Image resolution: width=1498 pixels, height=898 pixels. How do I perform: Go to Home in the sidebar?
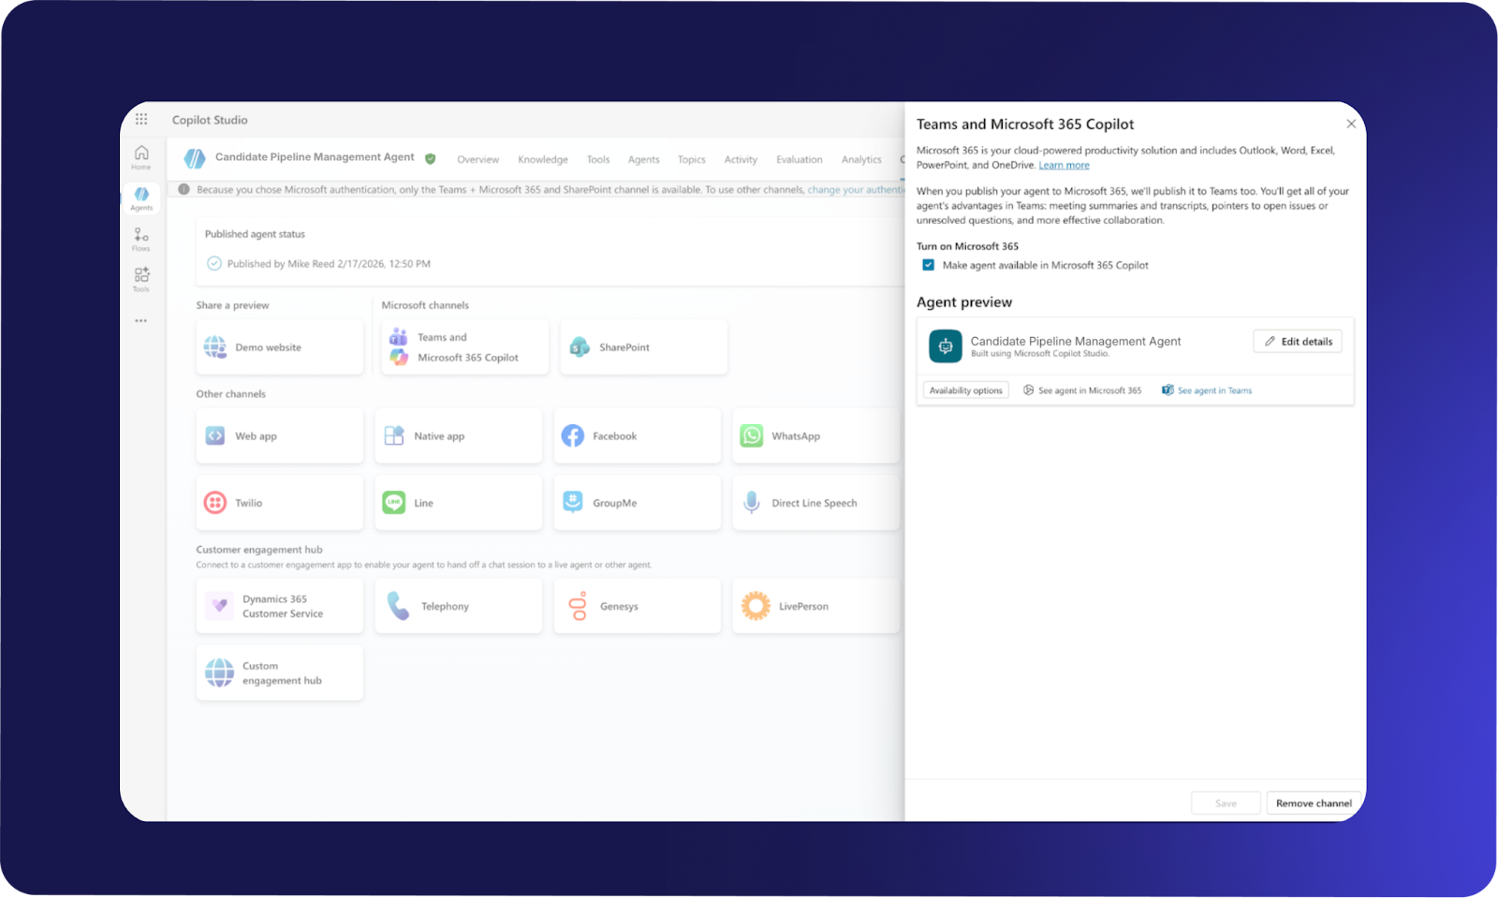tap(141, 156)
